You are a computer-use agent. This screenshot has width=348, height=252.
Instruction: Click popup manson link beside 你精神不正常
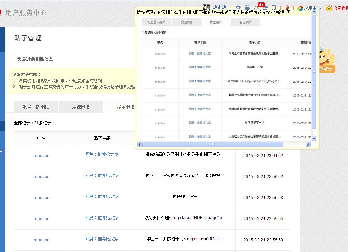coord(160,68)
